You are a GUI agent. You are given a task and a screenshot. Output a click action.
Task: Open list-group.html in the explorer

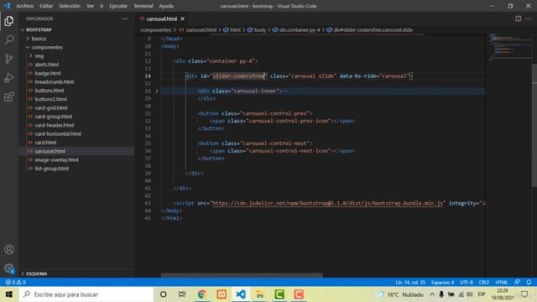click(52, 169)
